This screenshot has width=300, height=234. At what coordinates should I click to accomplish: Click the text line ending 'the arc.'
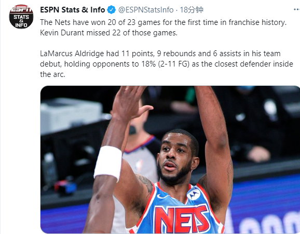52,74
